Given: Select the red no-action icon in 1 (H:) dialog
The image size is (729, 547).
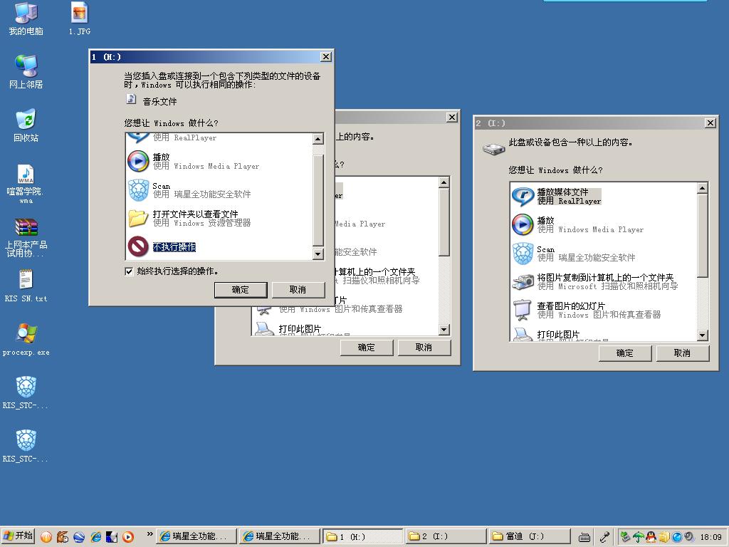Looking at the screenshot, I should click(138, 246).
